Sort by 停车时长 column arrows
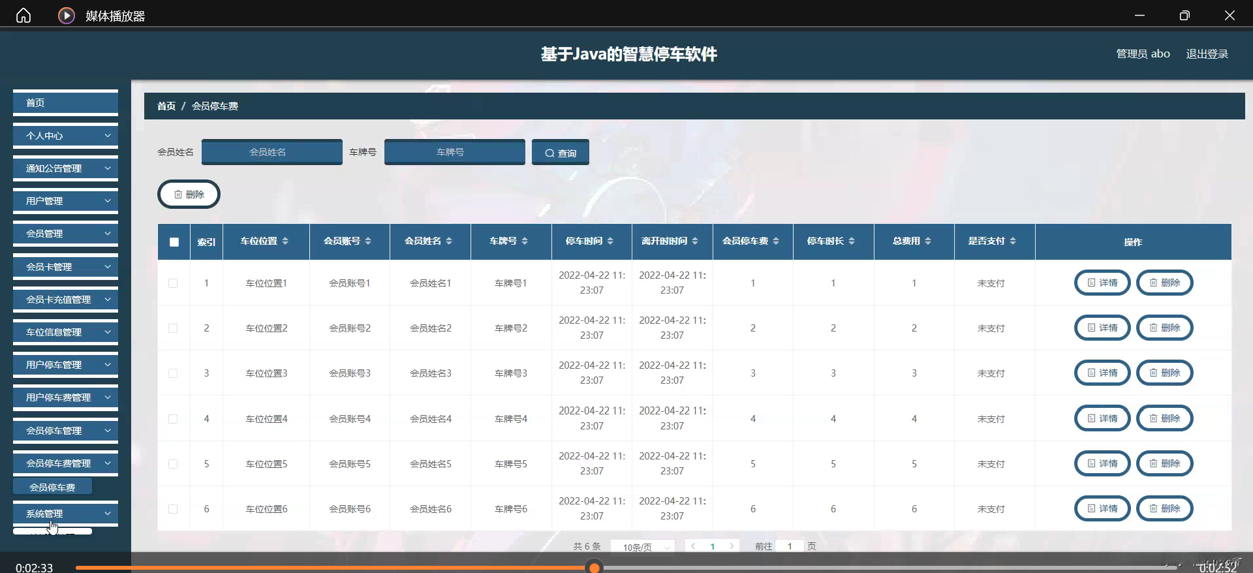The image size is (1253, 573). [852, 241]
